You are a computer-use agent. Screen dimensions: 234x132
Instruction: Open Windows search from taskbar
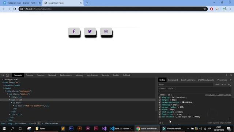[12, 128]
